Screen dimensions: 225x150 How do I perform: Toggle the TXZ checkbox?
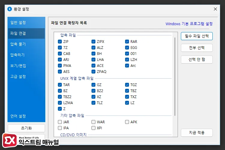coord(127,97)
